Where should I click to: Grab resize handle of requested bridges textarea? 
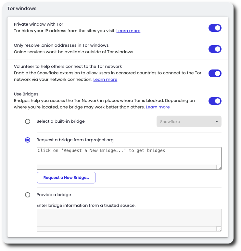(220, 168)
